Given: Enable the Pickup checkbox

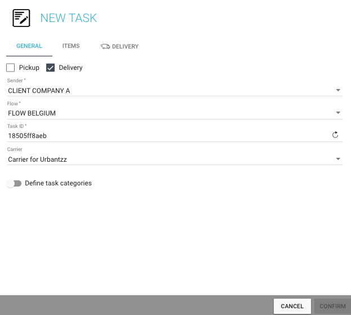Looking at the screenshot, I should click(x=11, y=68).
